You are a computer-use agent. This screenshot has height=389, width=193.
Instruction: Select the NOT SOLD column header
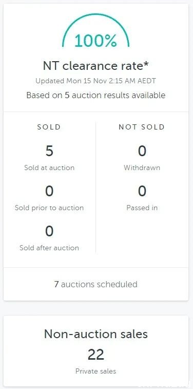point(142,127)
